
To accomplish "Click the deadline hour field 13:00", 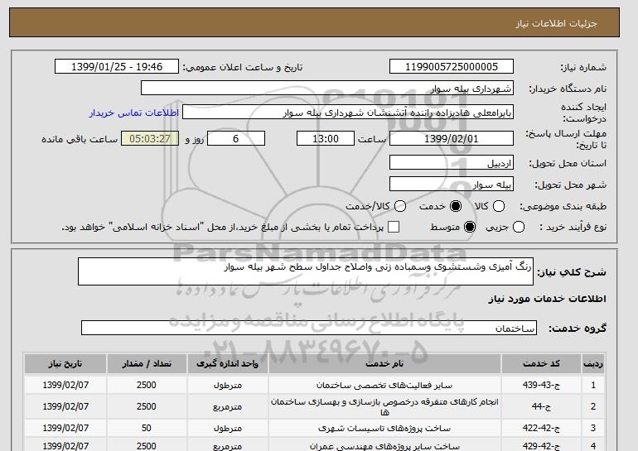I will 326,138.
